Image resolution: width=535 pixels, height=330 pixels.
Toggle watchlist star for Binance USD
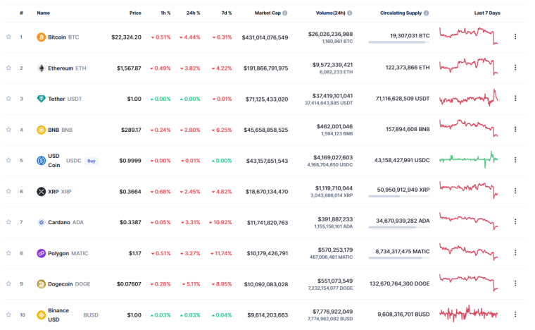(x=8, y=314)
